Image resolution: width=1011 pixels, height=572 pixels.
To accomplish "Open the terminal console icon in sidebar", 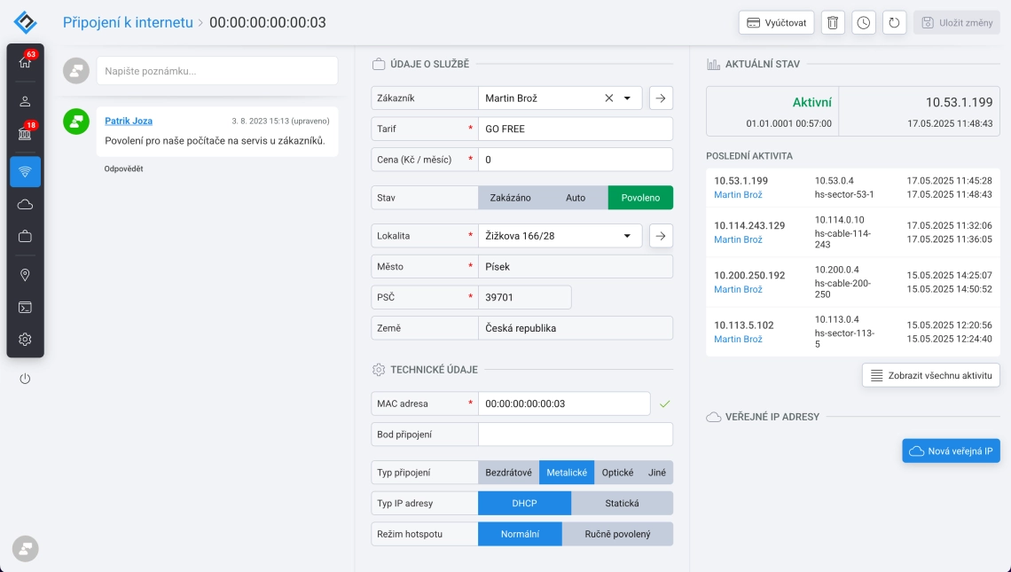I will pyautogui.click(x=25, y=308).
